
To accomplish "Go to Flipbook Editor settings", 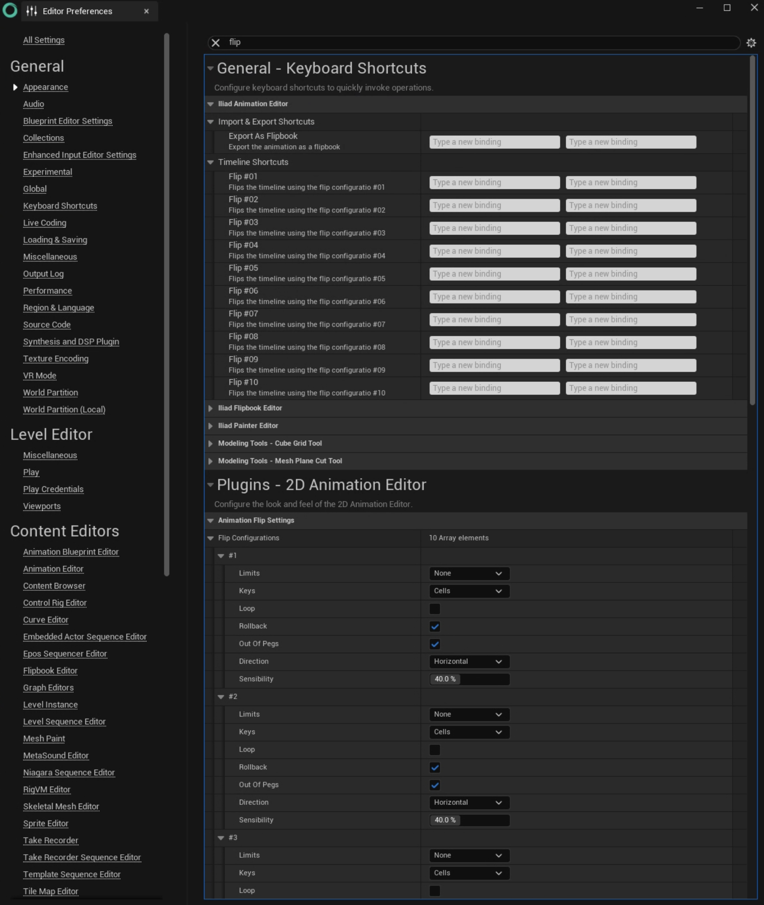I will (50, 671).
